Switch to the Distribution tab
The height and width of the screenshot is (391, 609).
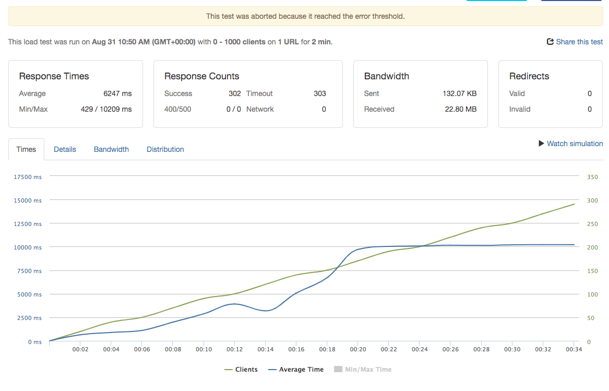[165, 149]
